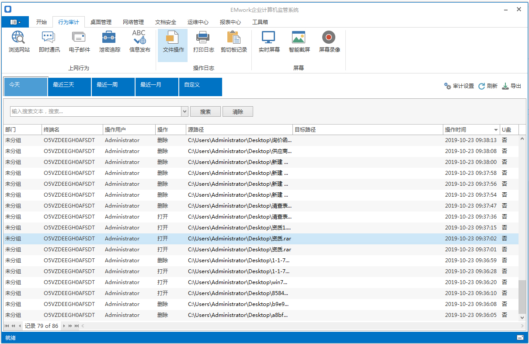The height and width of the screenshot is (344, 529).
Task: Click the 导出 export button
Action: [x=511, y=86]
